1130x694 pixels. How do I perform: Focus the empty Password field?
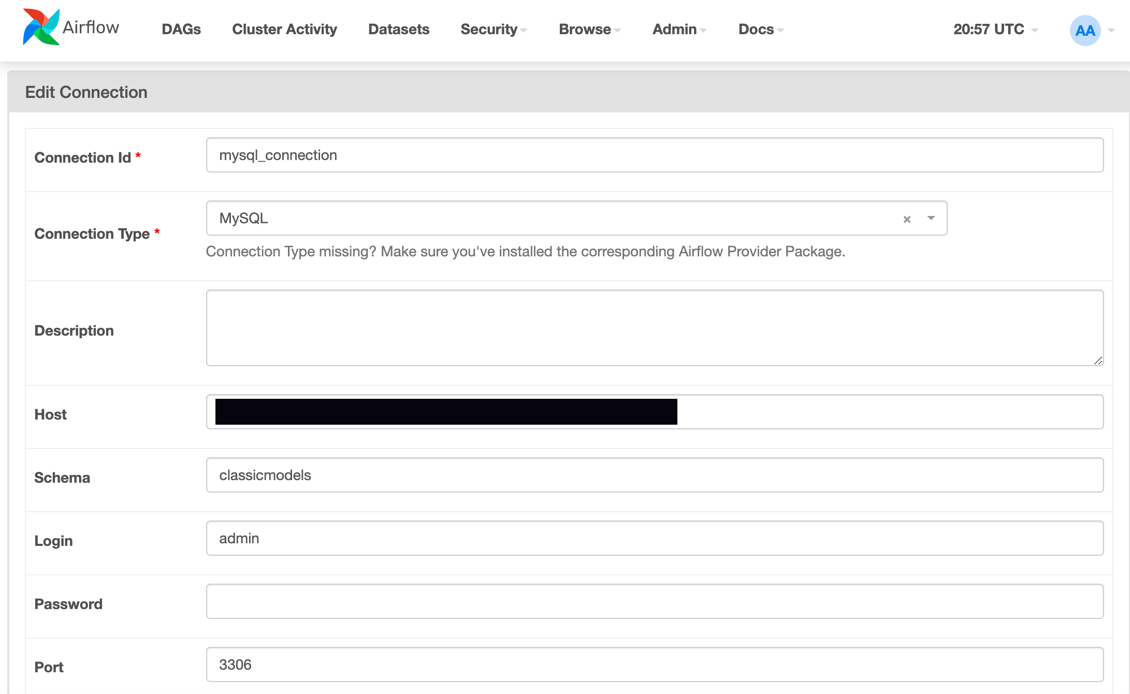(x=654, y=601)
